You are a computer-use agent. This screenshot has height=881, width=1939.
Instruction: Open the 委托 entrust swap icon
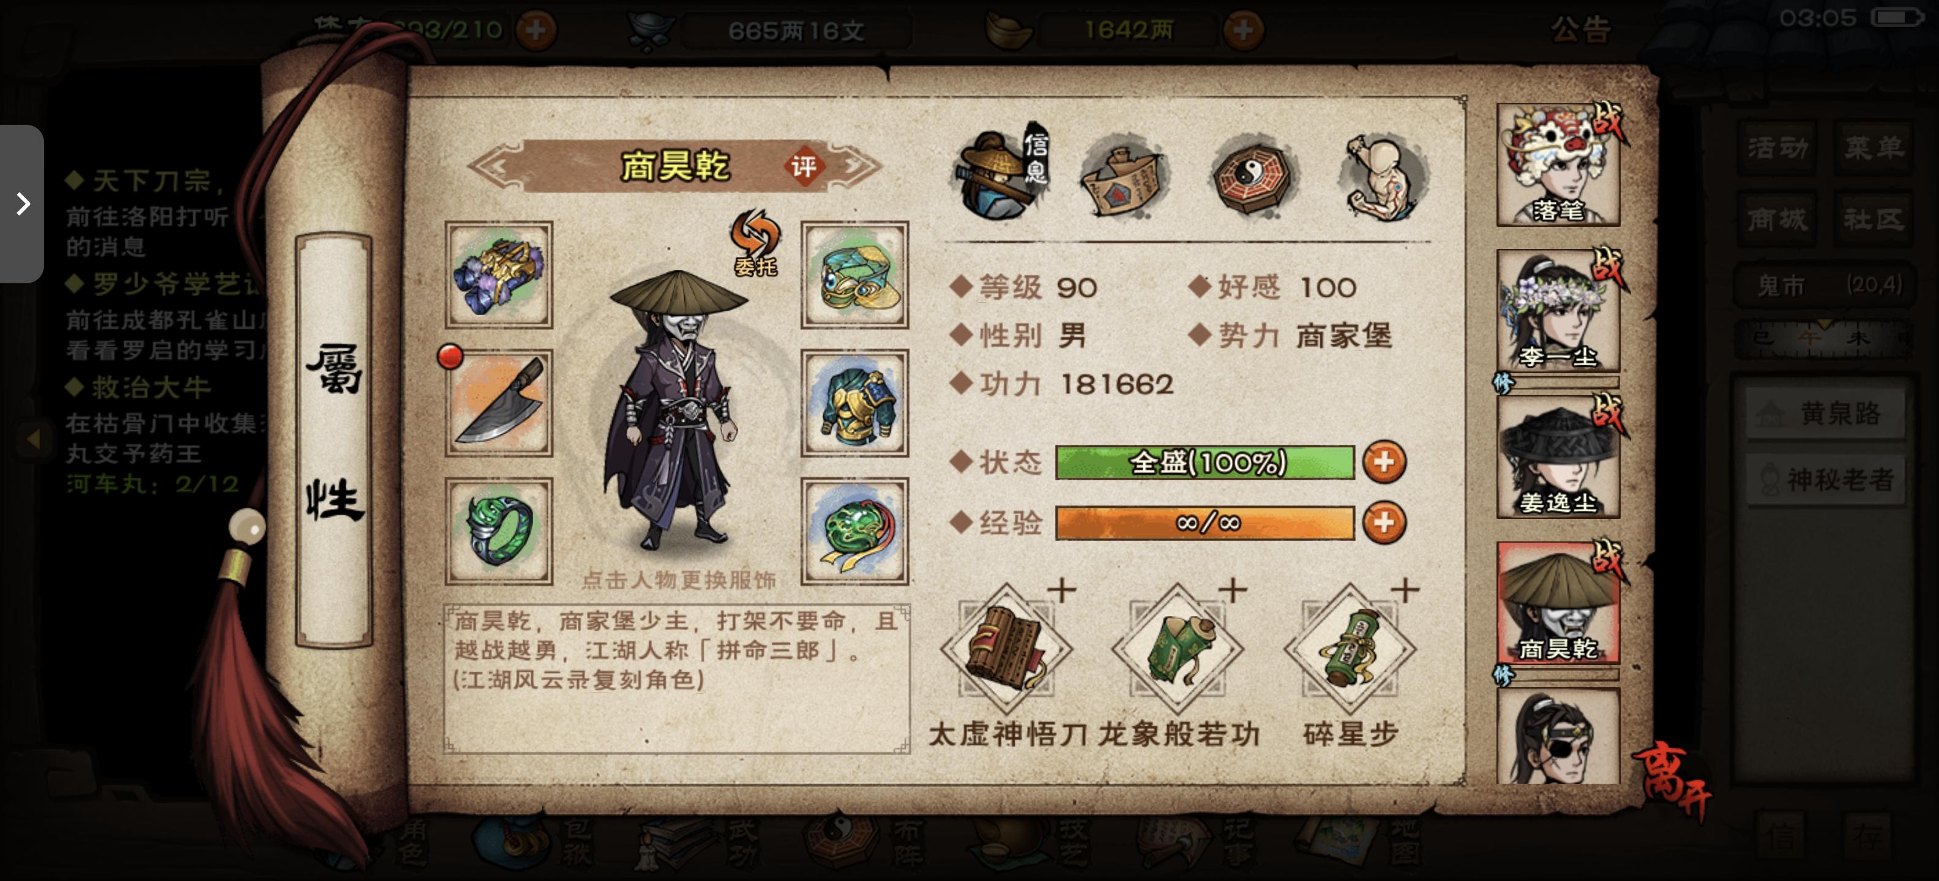click(755, 243)
